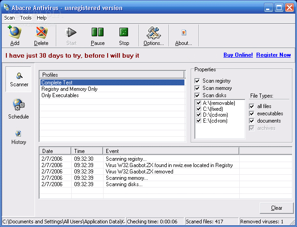Click the Profiles column header

tap(112, 75)
